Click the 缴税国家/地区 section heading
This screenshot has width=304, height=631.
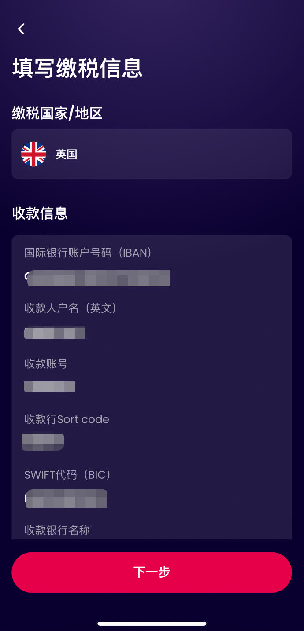click(x=57, y=114)
